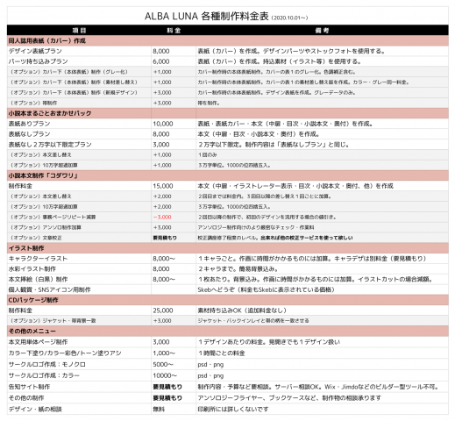
Task: Select 'サークルロゴ作成：カラー' row label
Action: (x=44, y=375)
